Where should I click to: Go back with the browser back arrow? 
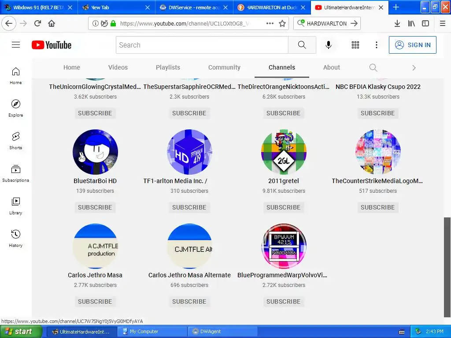(x=9, y=23)
